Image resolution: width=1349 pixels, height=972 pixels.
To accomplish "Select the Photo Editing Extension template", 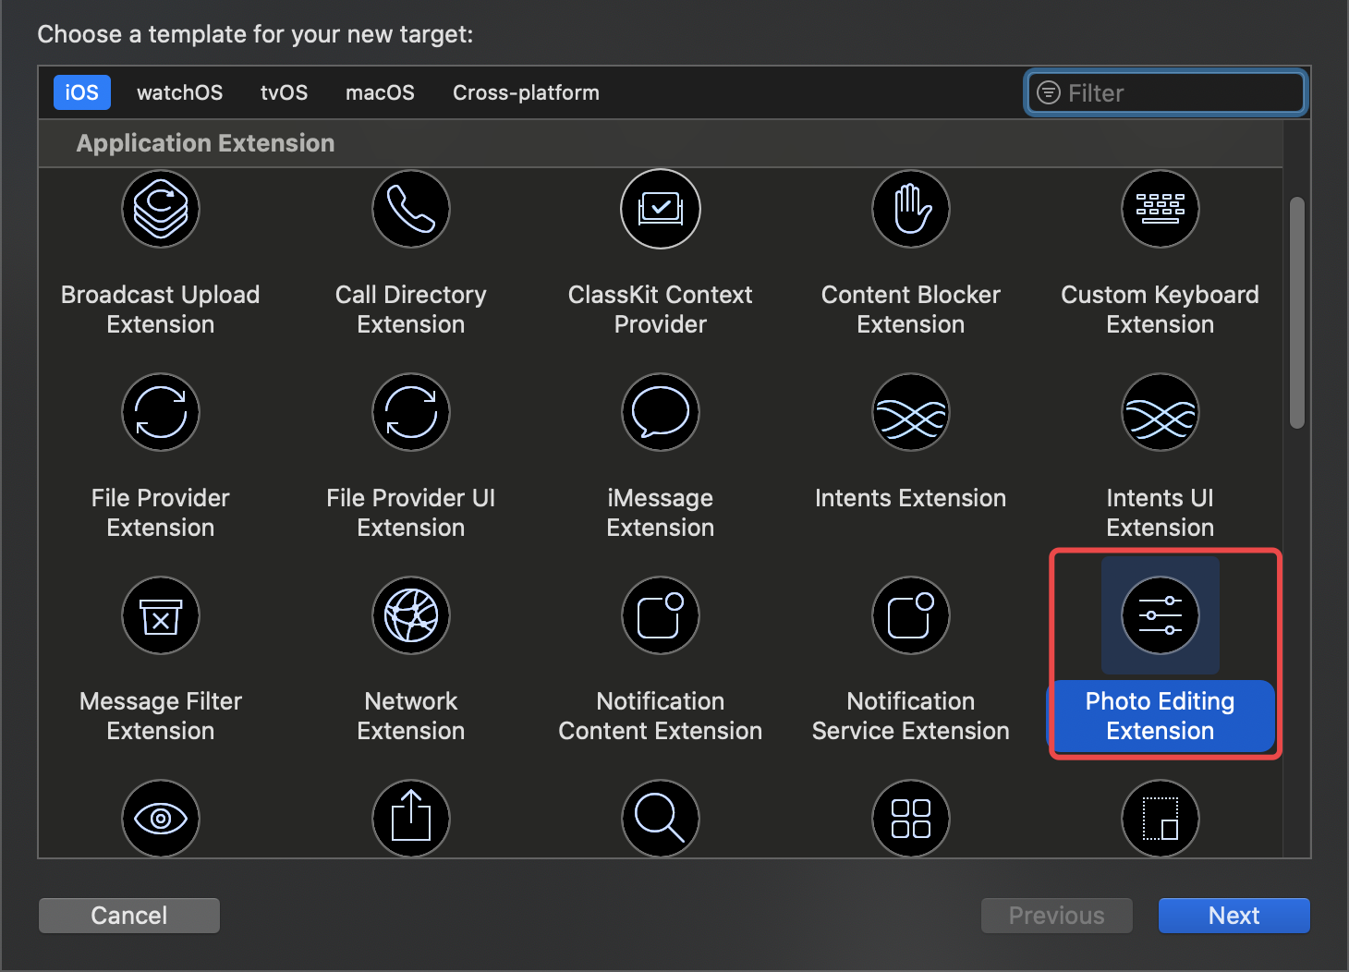I will 1161,616.
